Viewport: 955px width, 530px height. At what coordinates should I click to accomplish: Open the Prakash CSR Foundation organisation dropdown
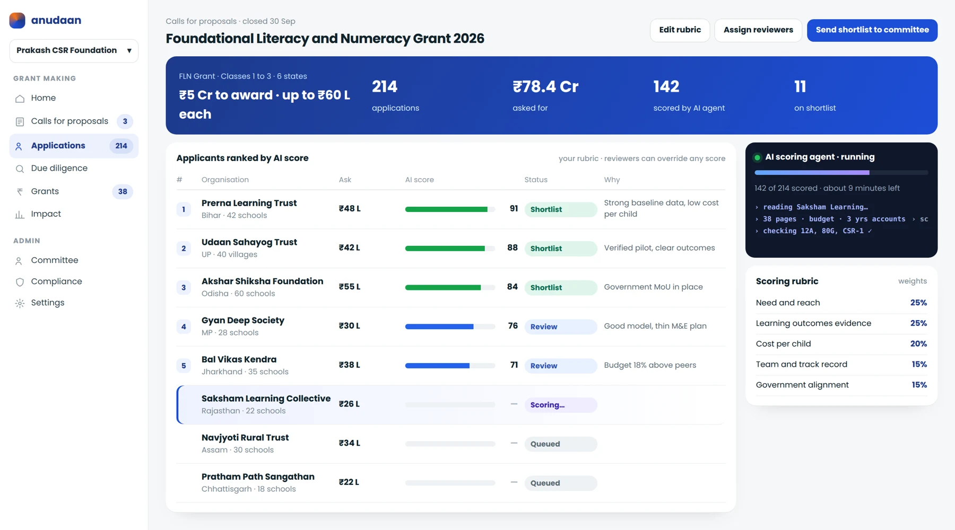pyautogui.click(x=74, y=51)
